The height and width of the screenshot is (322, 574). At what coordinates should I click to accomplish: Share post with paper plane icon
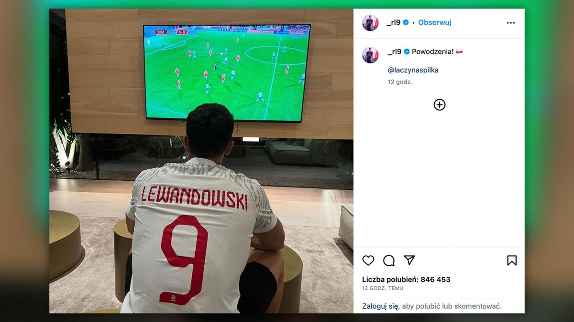tap(409, 260)
